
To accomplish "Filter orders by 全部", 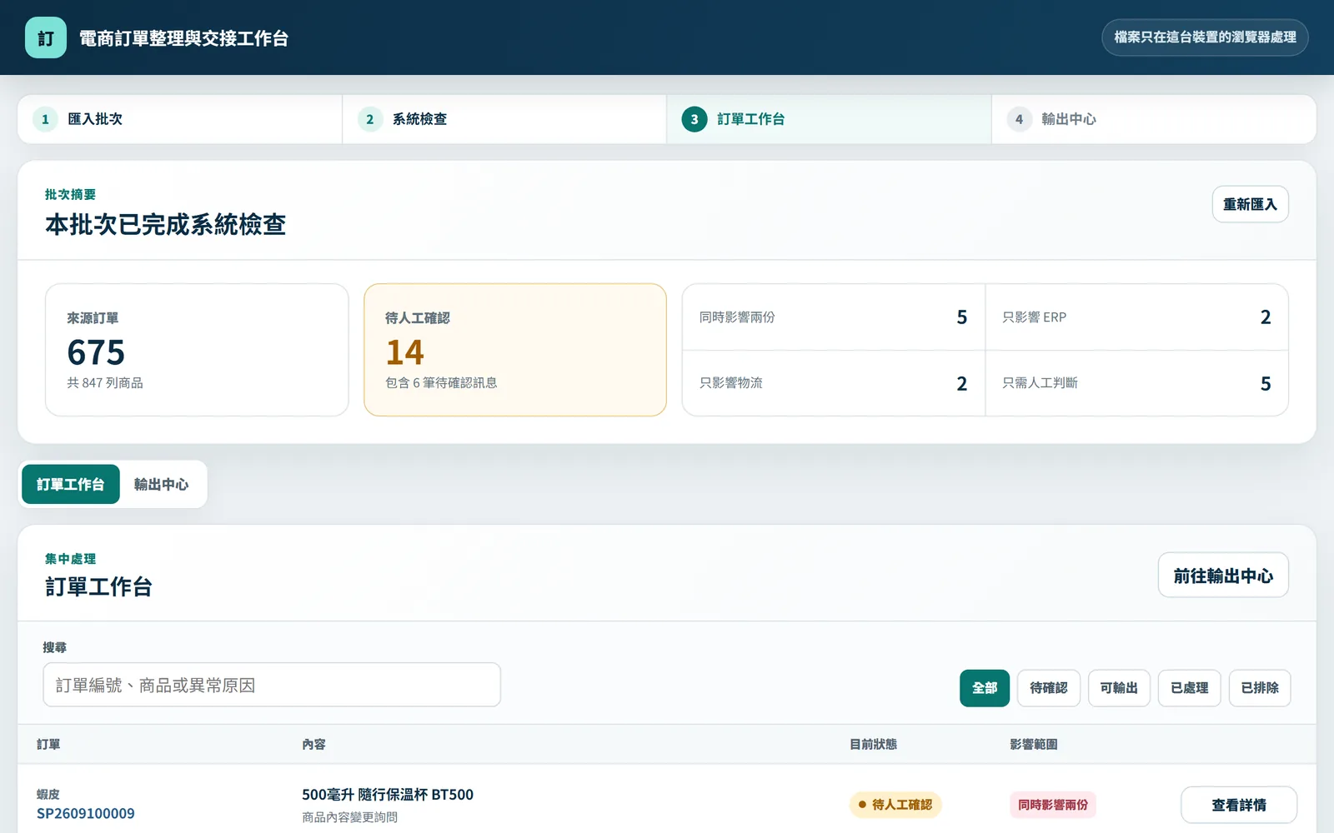I will coord(985,688).
